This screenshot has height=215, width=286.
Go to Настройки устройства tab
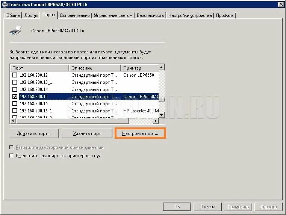coord(190,15)
